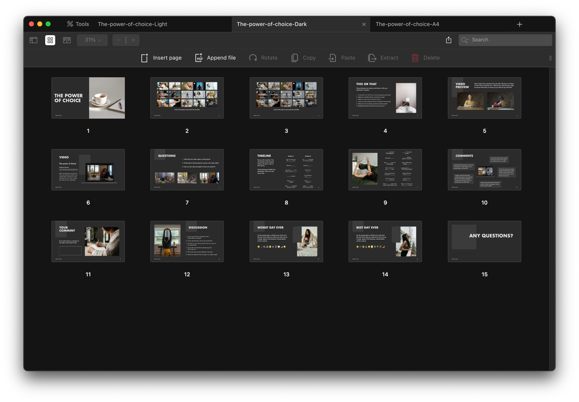
Task: Open the Tools menu
Action: point(78,24)
